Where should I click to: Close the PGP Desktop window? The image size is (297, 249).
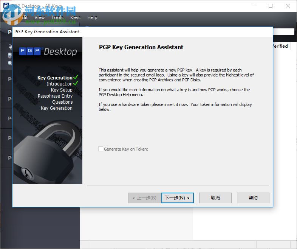[288, 6]
